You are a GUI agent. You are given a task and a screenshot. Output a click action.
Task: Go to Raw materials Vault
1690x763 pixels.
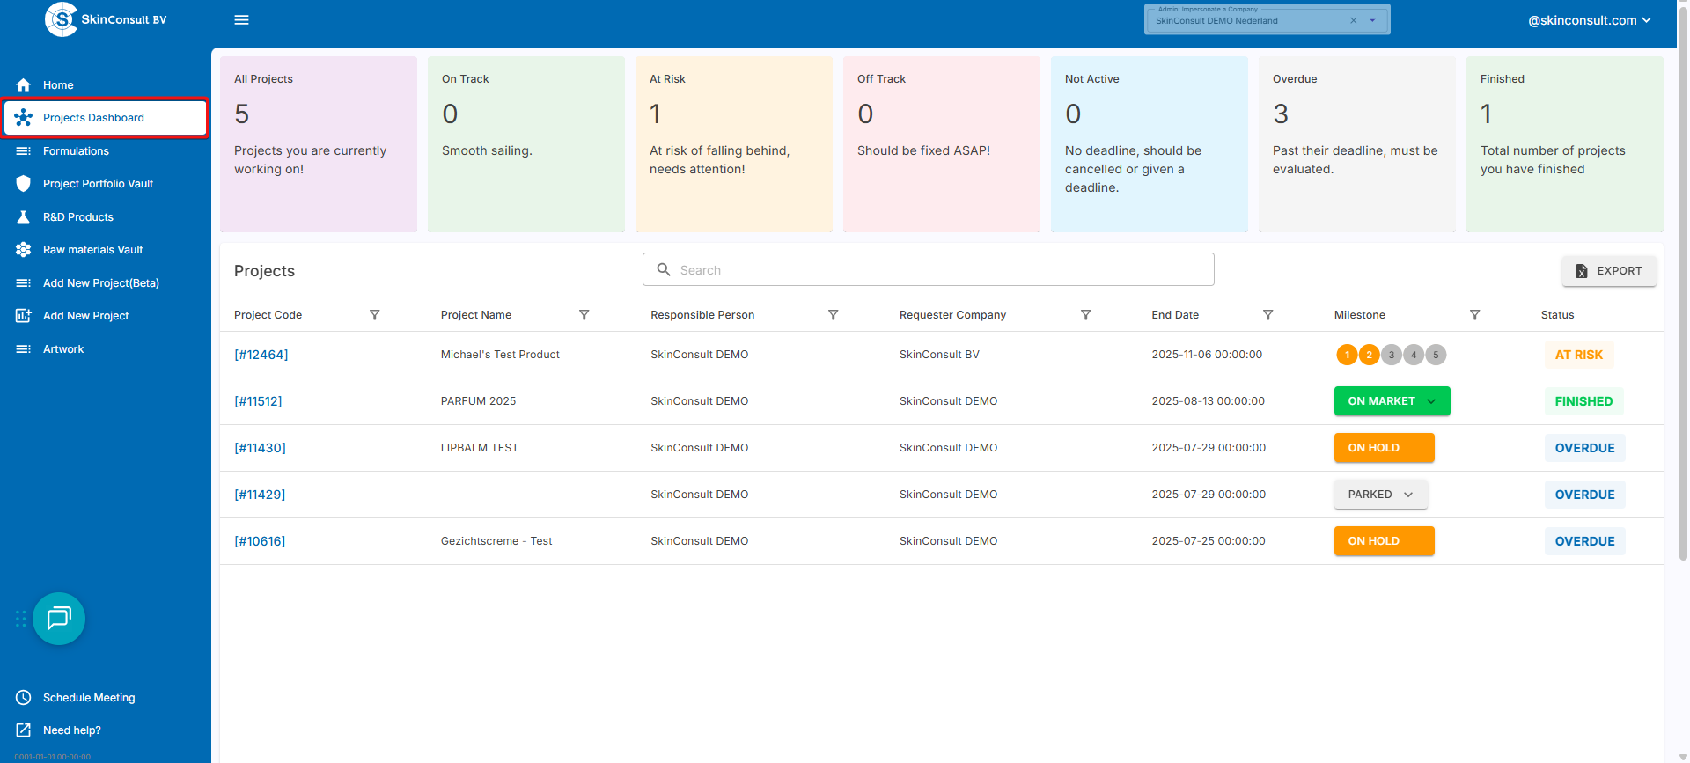click(92, 250)
